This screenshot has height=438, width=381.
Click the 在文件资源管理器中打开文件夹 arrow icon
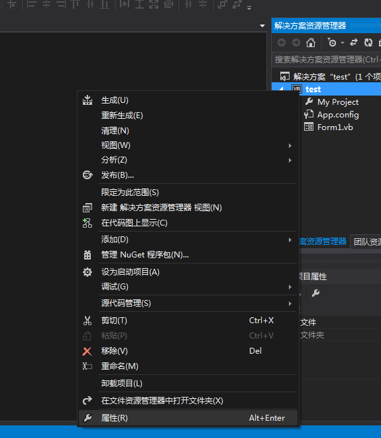[87, 401]
